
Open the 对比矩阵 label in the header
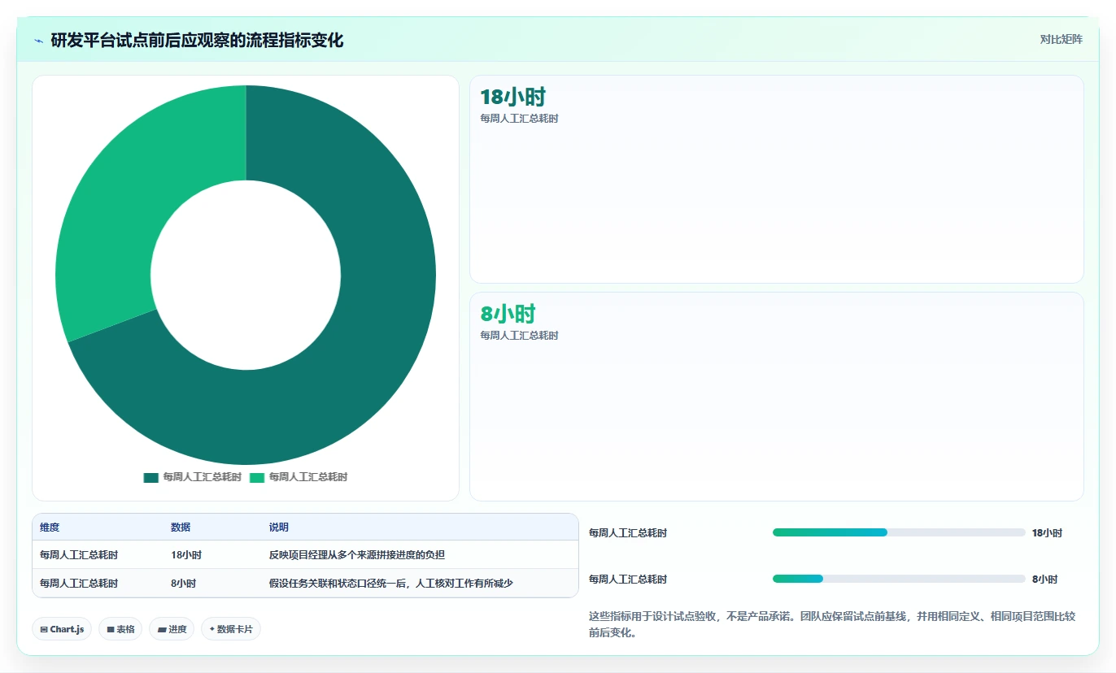tap(1061, 39)
